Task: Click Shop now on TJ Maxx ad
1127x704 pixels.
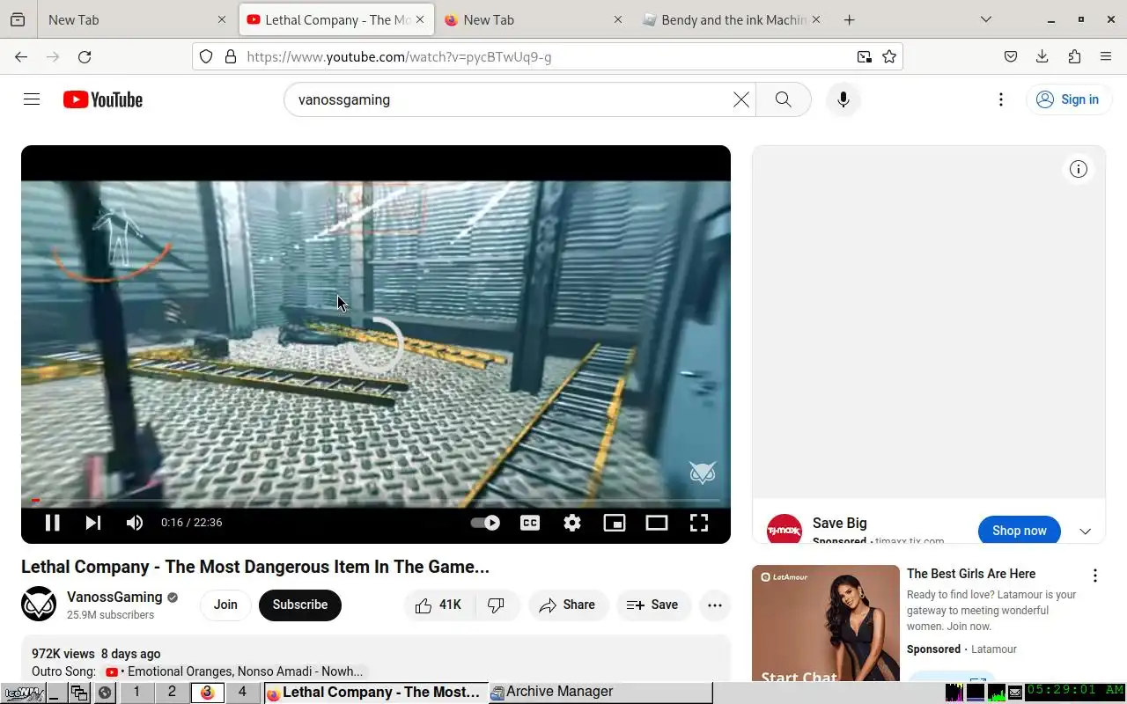Action: [x=1020, y=531]
